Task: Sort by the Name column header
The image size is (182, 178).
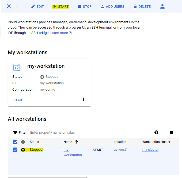Action: tap(68, 142)
